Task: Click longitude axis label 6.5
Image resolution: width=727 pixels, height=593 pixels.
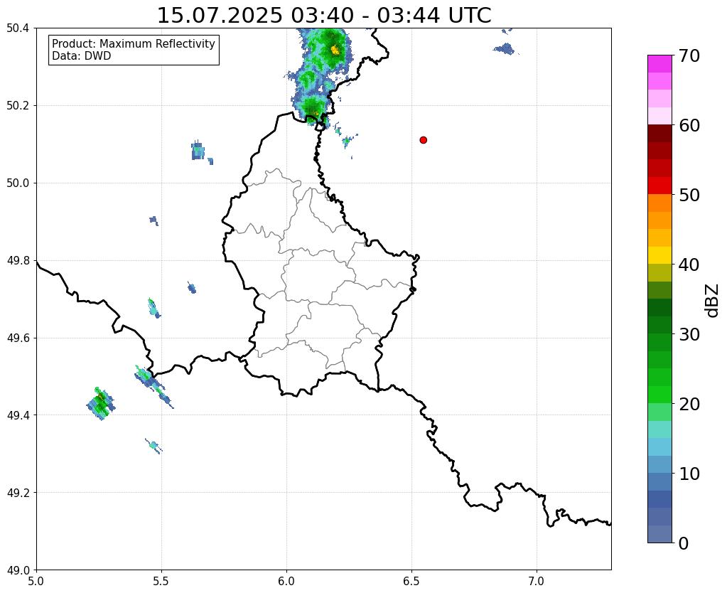Action: pos(411,582)
